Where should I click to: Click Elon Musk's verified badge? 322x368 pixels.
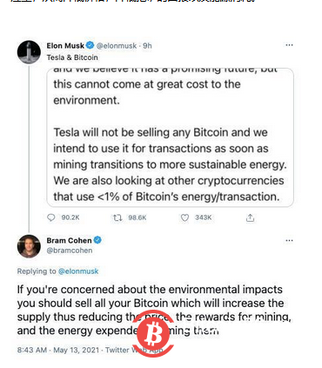click(x=91, y=45)
